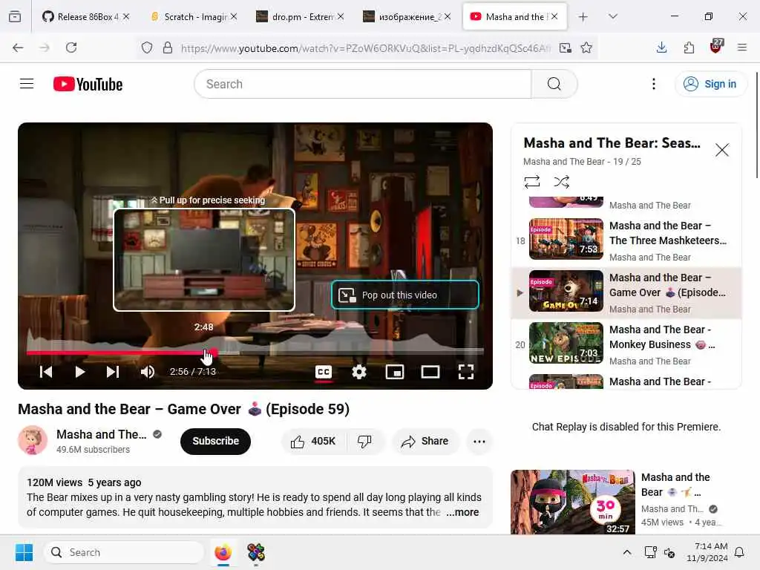Screen dimensions: 760x570
Task: Open extensions puzzle icon
Action: [689, 47]
